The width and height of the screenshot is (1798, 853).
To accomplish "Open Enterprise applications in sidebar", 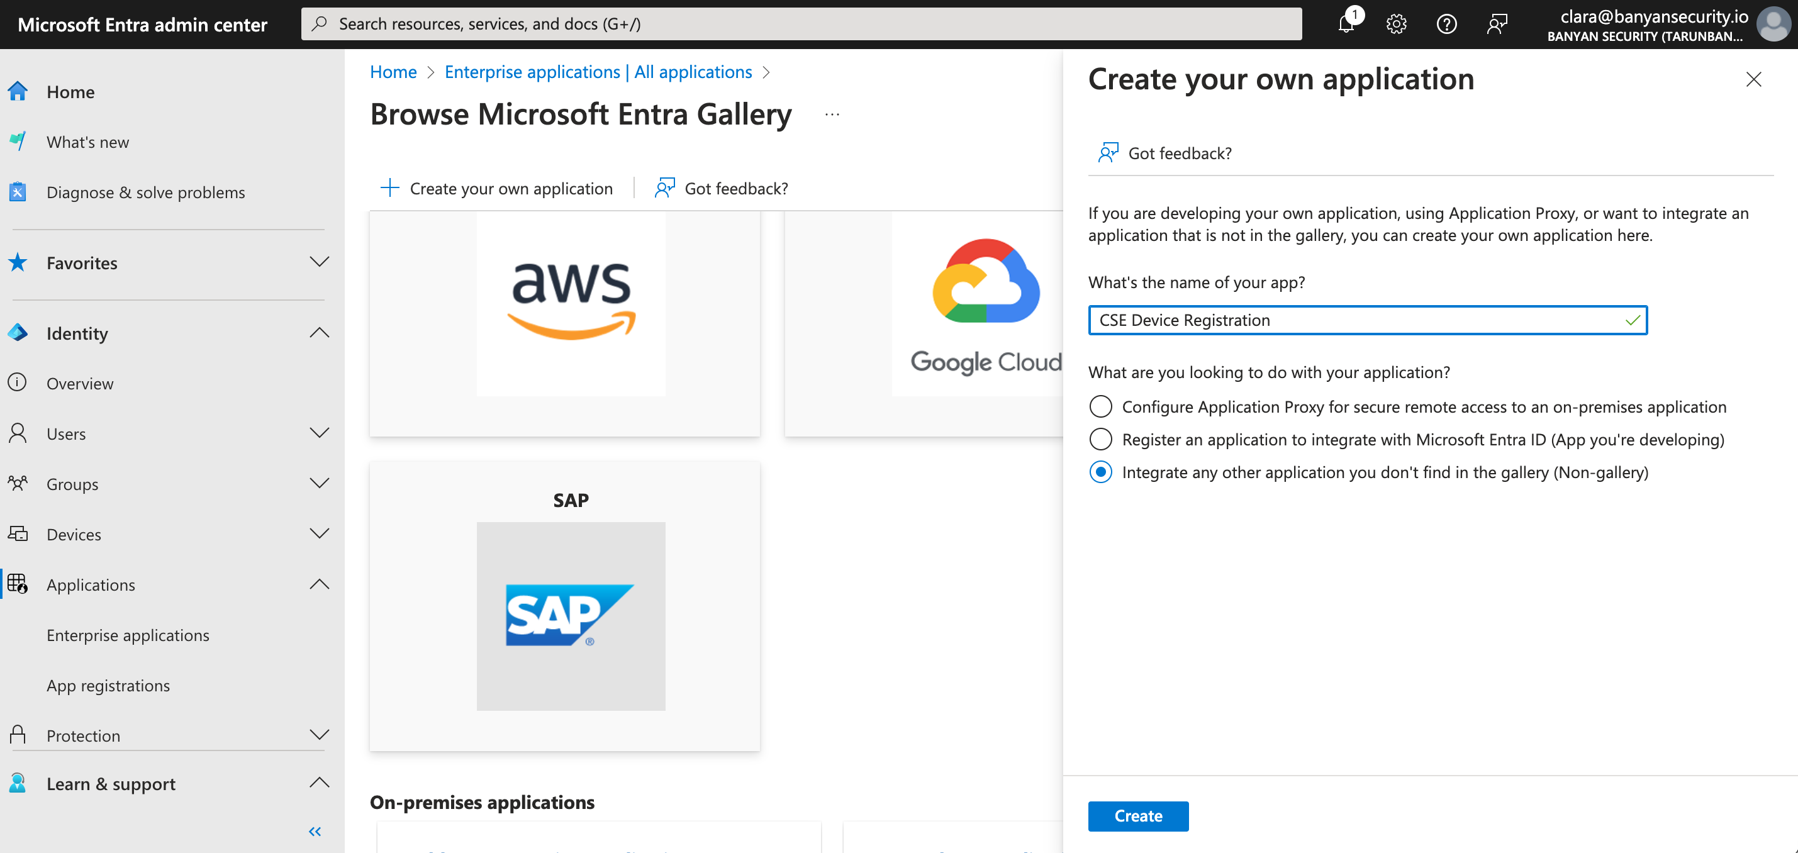I will pyautogui.click(x=128, y=635).
